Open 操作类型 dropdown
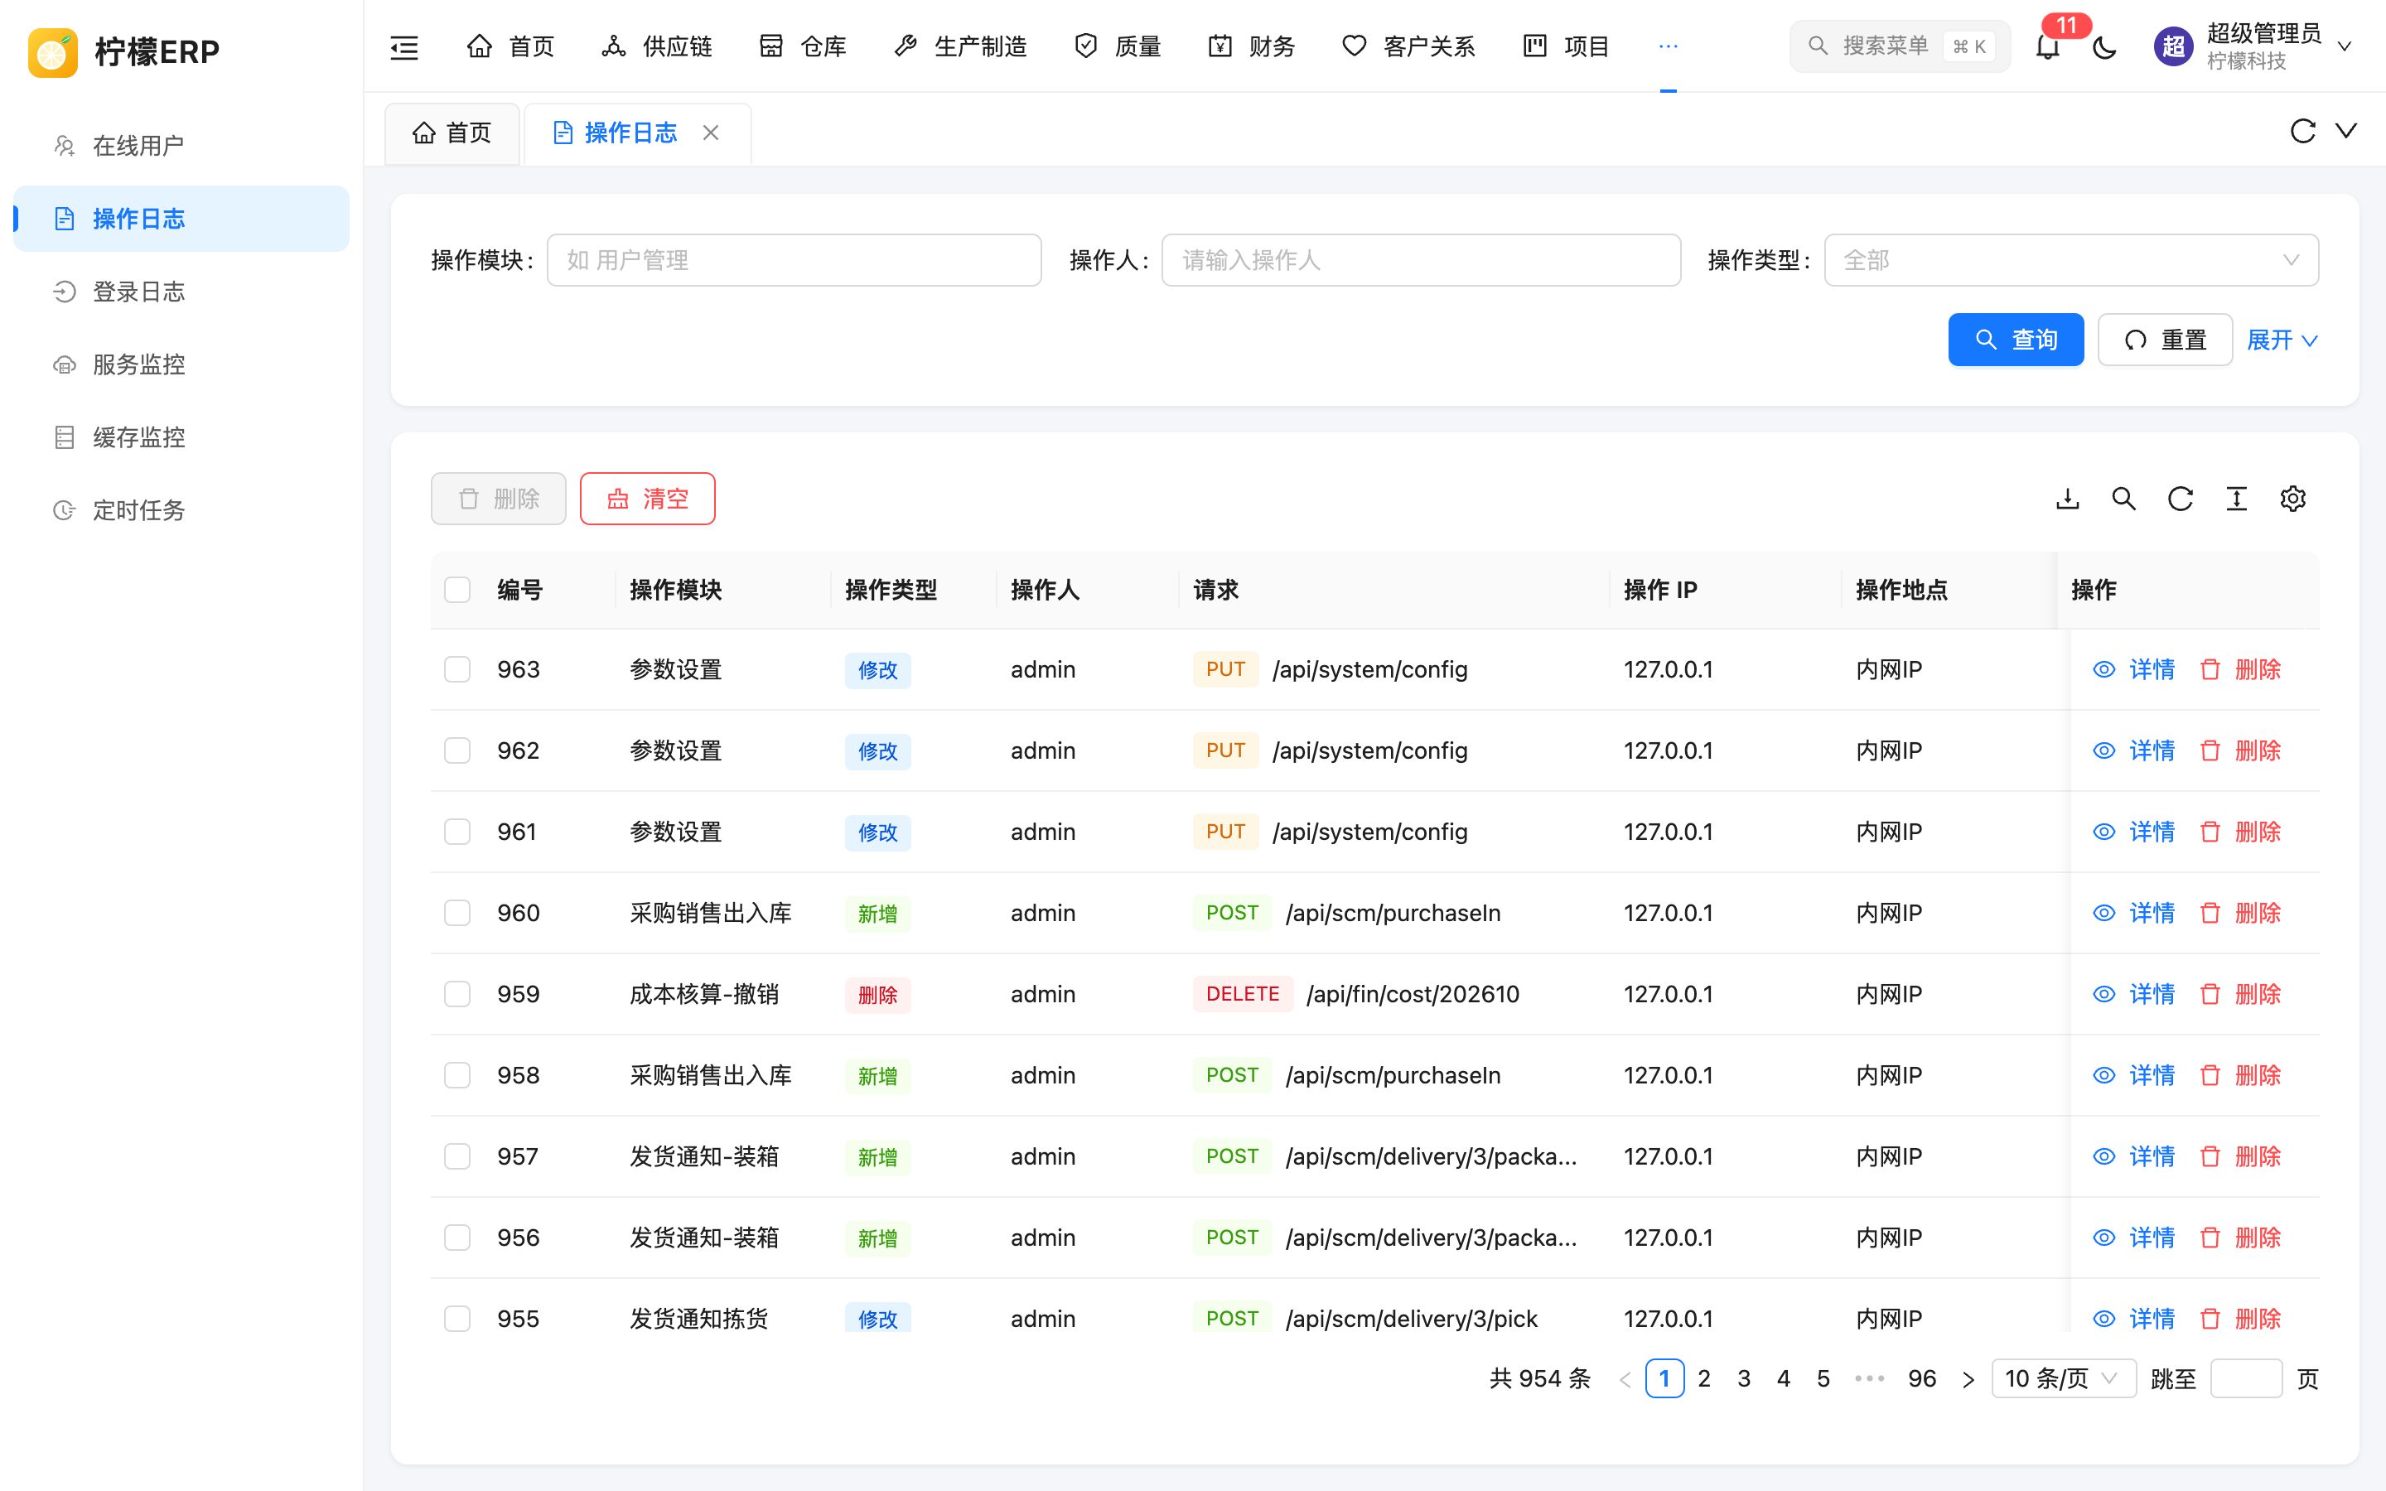2386x1491 pixels. tap(2070, 260)
